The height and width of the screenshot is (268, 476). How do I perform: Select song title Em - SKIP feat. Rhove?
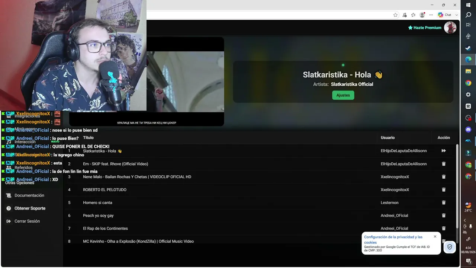tap(115, 164)
